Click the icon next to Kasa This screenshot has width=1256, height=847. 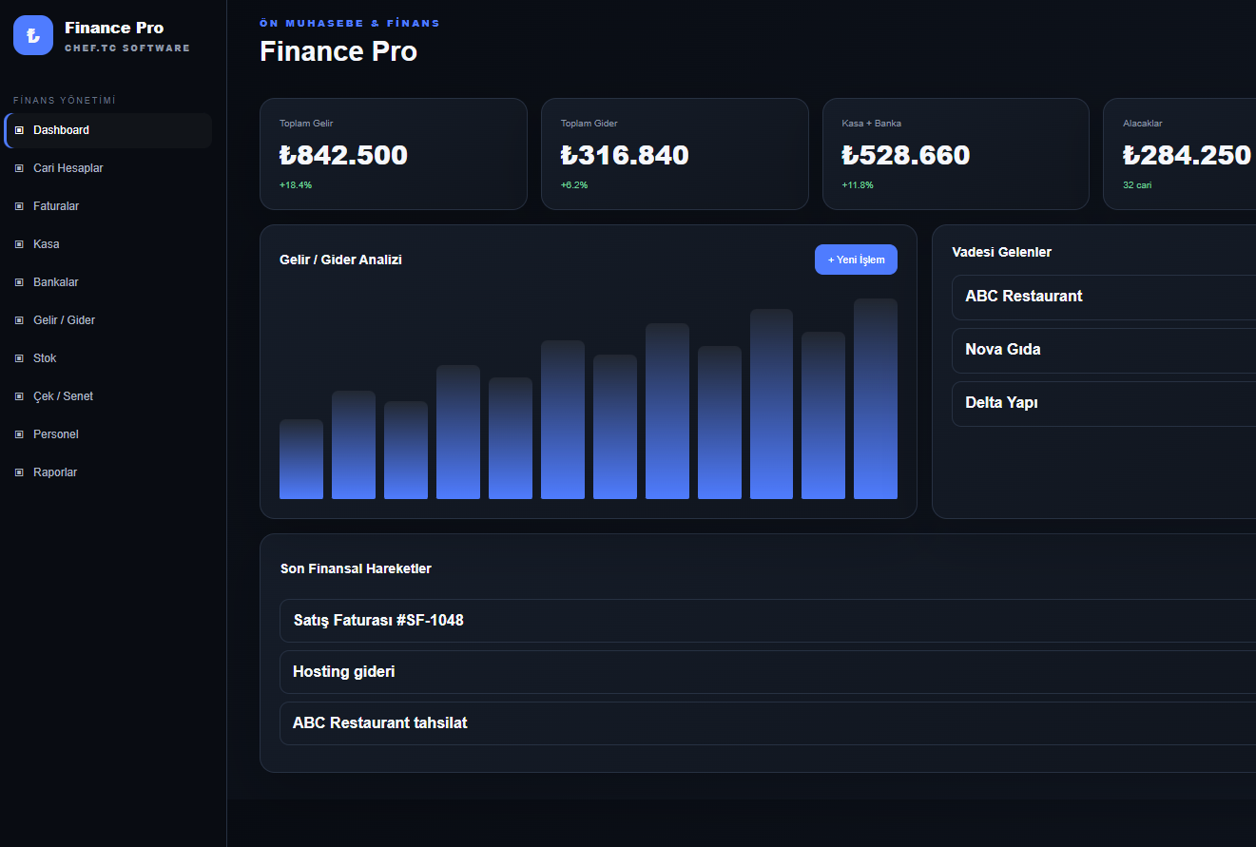pos(19,244)
